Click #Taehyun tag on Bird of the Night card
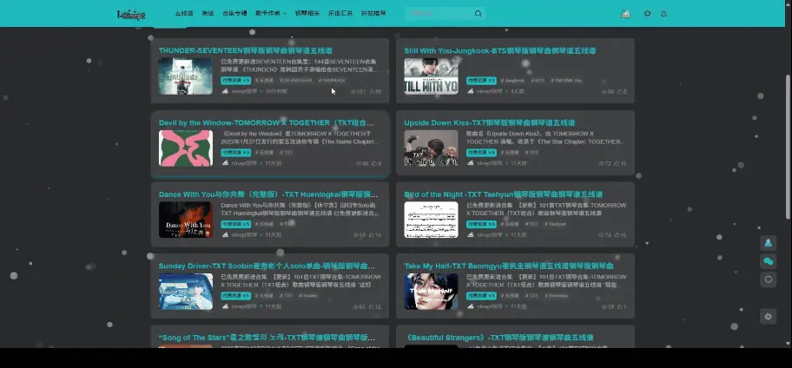 click(555, 224)
